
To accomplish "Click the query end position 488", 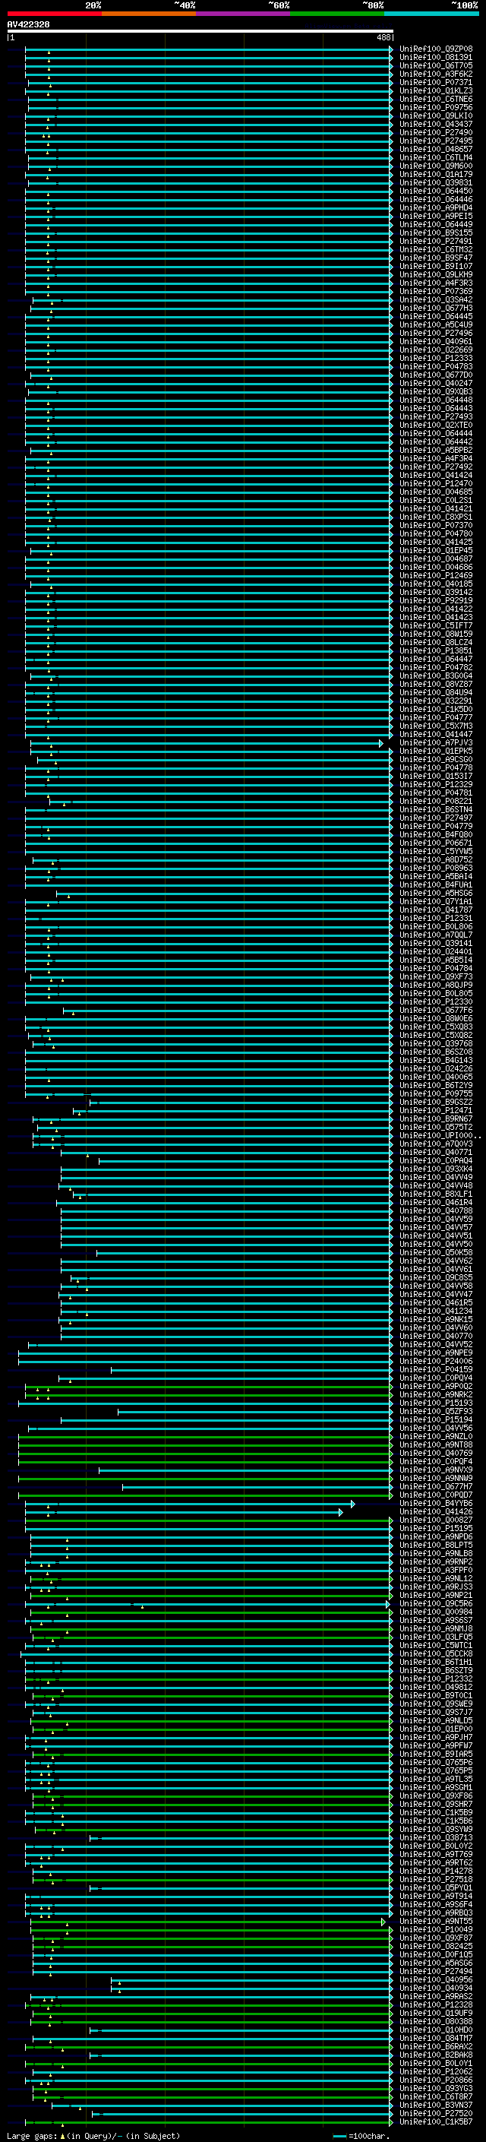I will pyautogui.click(x=383, y=37).
